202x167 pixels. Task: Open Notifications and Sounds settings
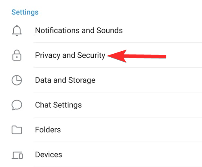coord(79,30)
